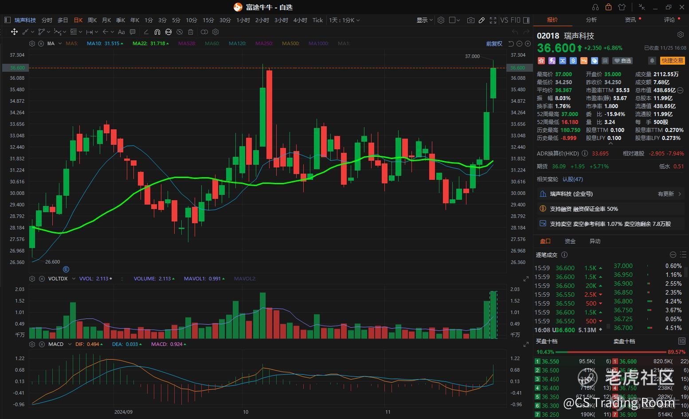Delete drawings with the trash icon
This screenshot has height=419, width=689.
tap(191, 32)
